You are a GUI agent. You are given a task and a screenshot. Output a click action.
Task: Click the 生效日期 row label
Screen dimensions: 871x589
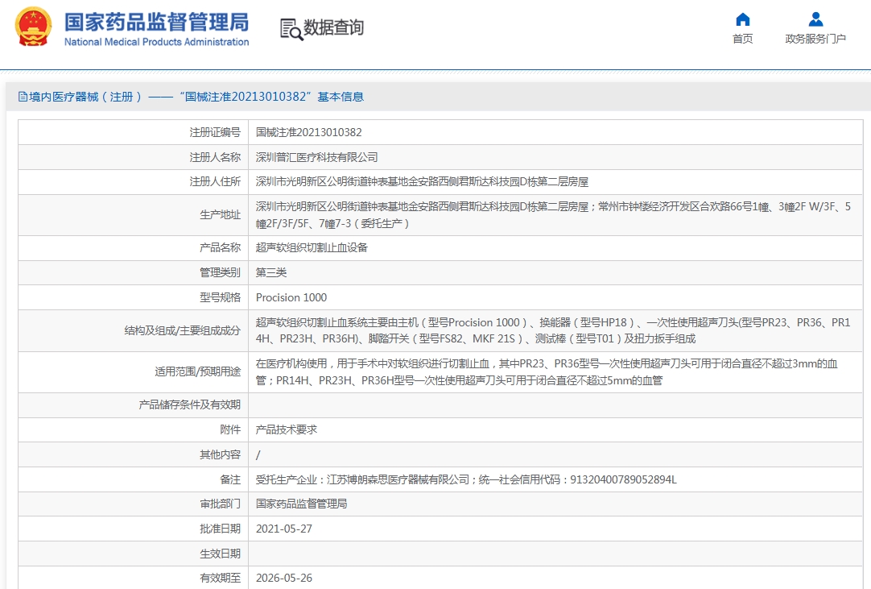220,554
